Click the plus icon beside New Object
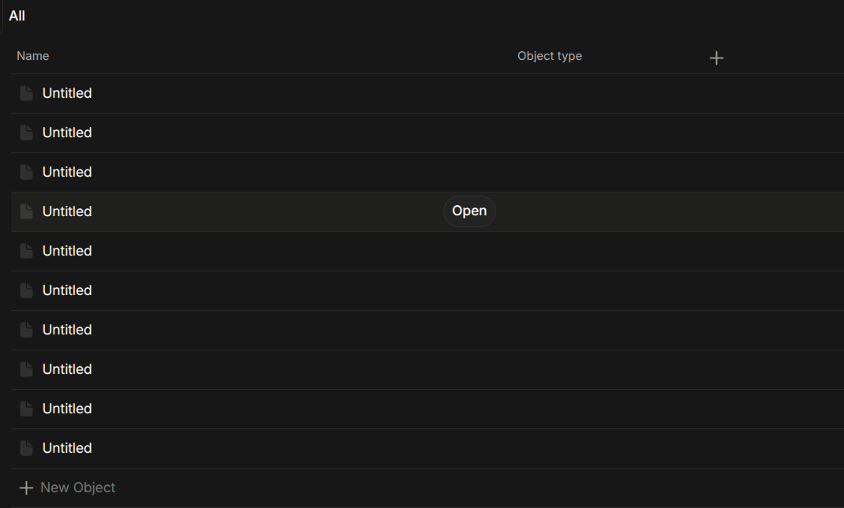The image size is (844, 508). [x=26, y=487]
